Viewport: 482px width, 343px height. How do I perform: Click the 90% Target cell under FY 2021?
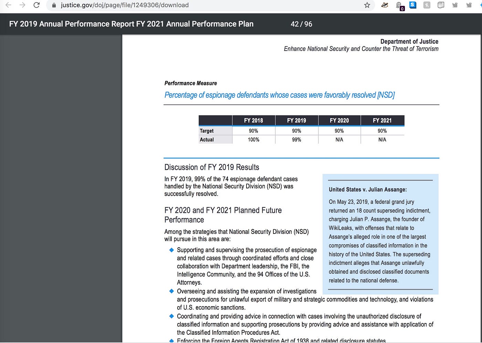[x=382, y=131]
